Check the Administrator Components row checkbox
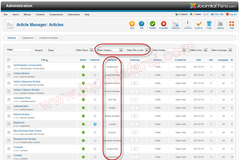Screen dimensions: 240x160 9,67
